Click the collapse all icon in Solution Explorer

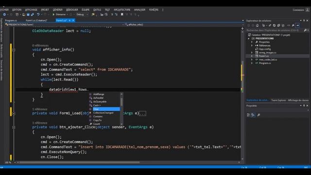278,25
